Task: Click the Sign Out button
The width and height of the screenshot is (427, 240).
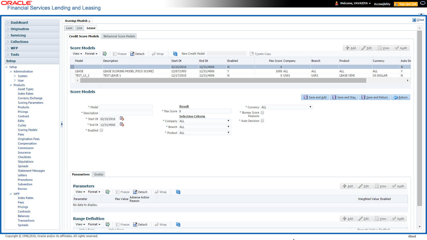Action: point(406,4)
